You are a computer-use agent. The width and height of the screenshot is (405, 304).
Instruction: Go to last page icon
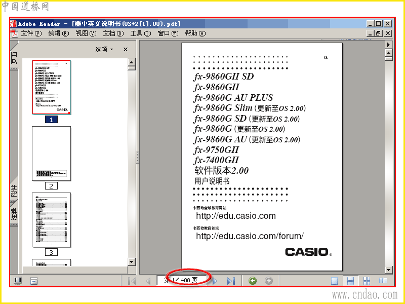(231, 281)
